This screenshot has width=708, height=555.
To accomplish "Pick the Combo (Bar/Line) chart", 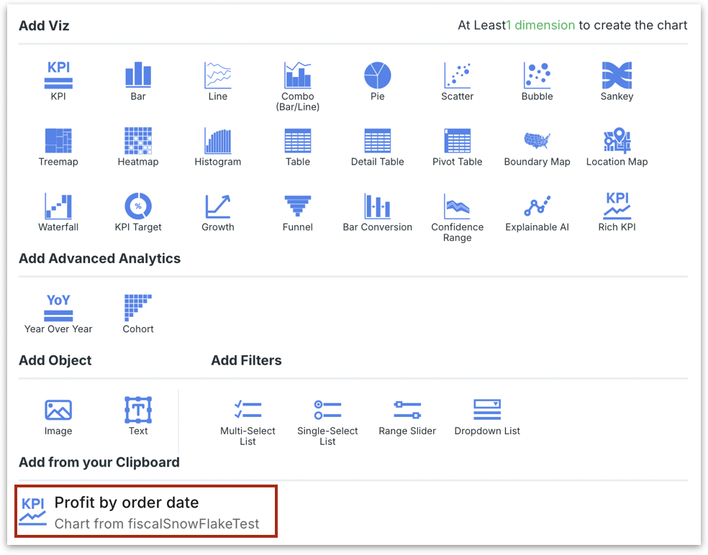I will tap(297, 75).
